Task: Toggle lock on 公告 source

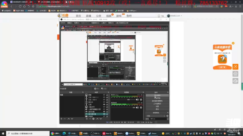Action: 107,104
